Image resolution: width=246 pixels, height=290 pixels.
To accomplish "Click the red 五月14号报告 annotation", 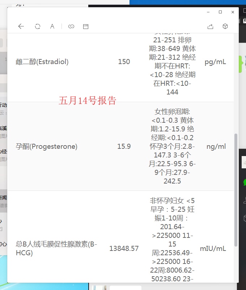I will click(88, 101).
